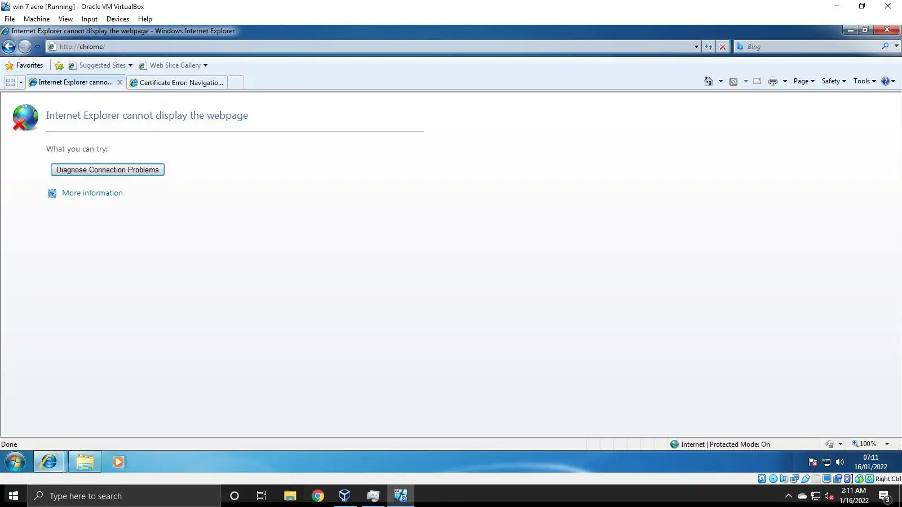The image size is (902, 507).
Task: Expand the address bar autocomplete dropdown
Action: (x=696, y=47)
